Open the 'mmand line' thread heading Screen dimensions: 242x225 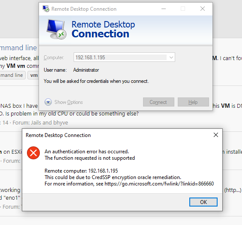click(18, 48)
